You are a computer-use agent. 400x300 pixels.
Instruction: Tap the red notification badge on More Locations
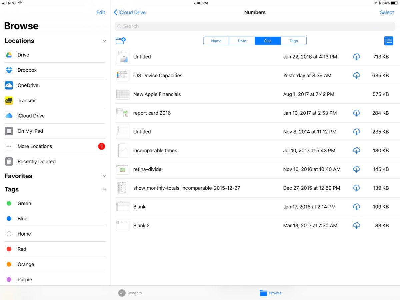coord(102,146)
